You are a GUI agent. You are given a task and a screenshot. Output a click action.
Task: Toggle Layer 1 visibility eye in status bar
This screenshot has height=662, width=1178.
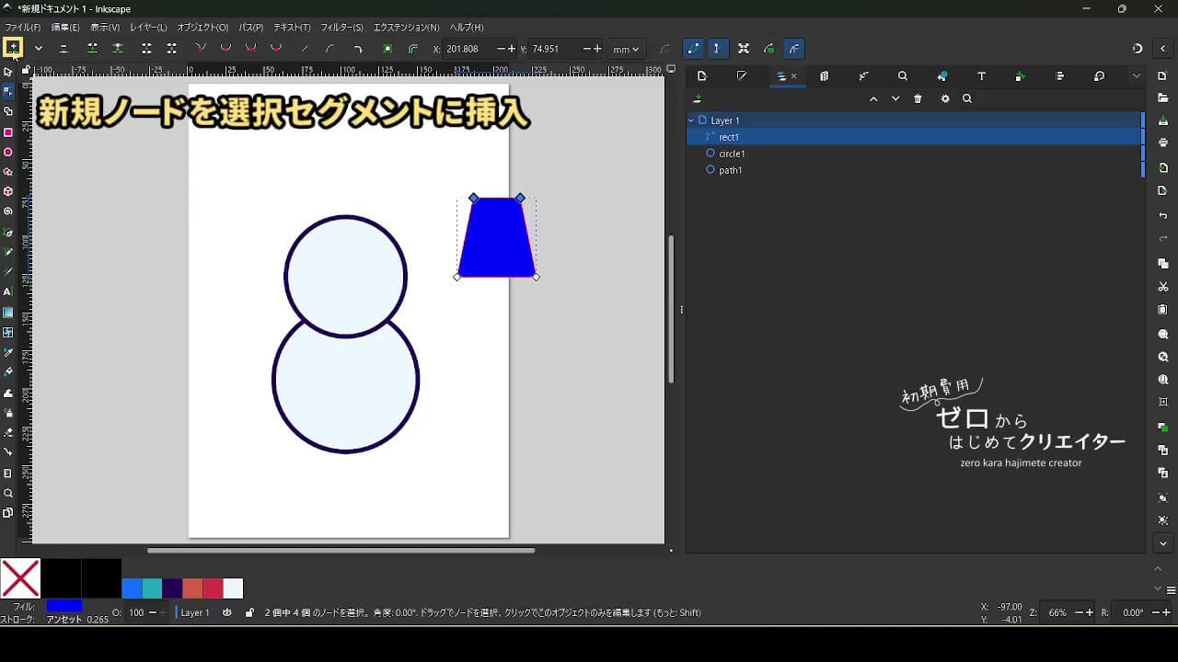tap(227, 612)
